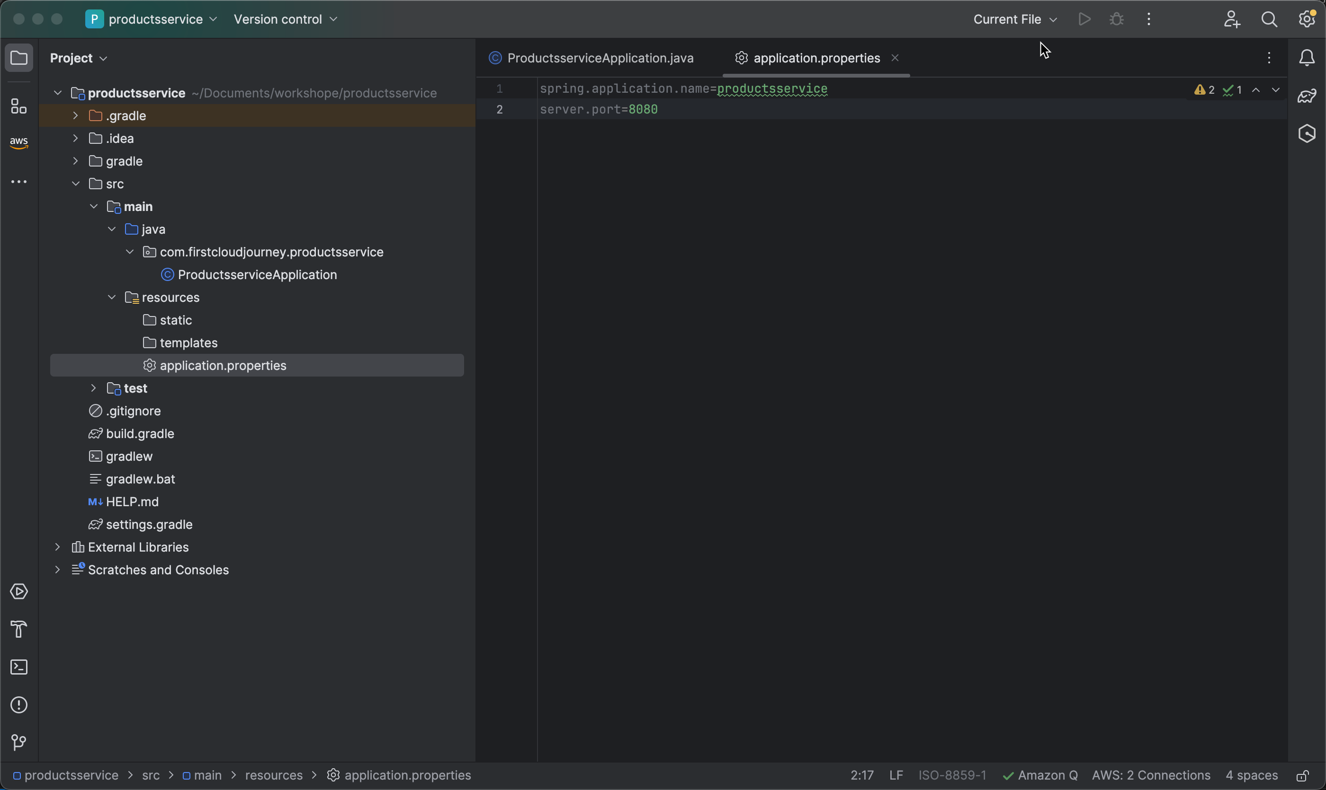
Task: Click the Amazon Q status widget
Action: [1040, 776]
